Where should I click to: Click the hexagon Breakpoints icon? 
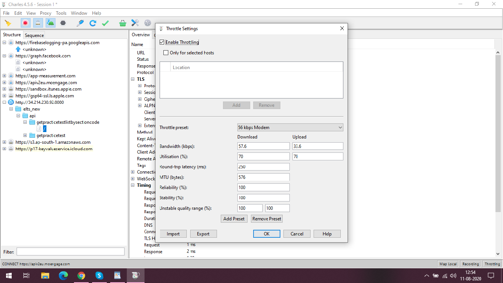(x=63, y=23)
